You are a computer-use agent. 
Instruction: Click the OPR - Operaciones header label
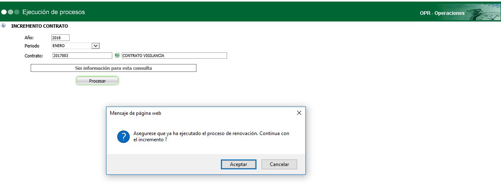(x=442, y=13)
